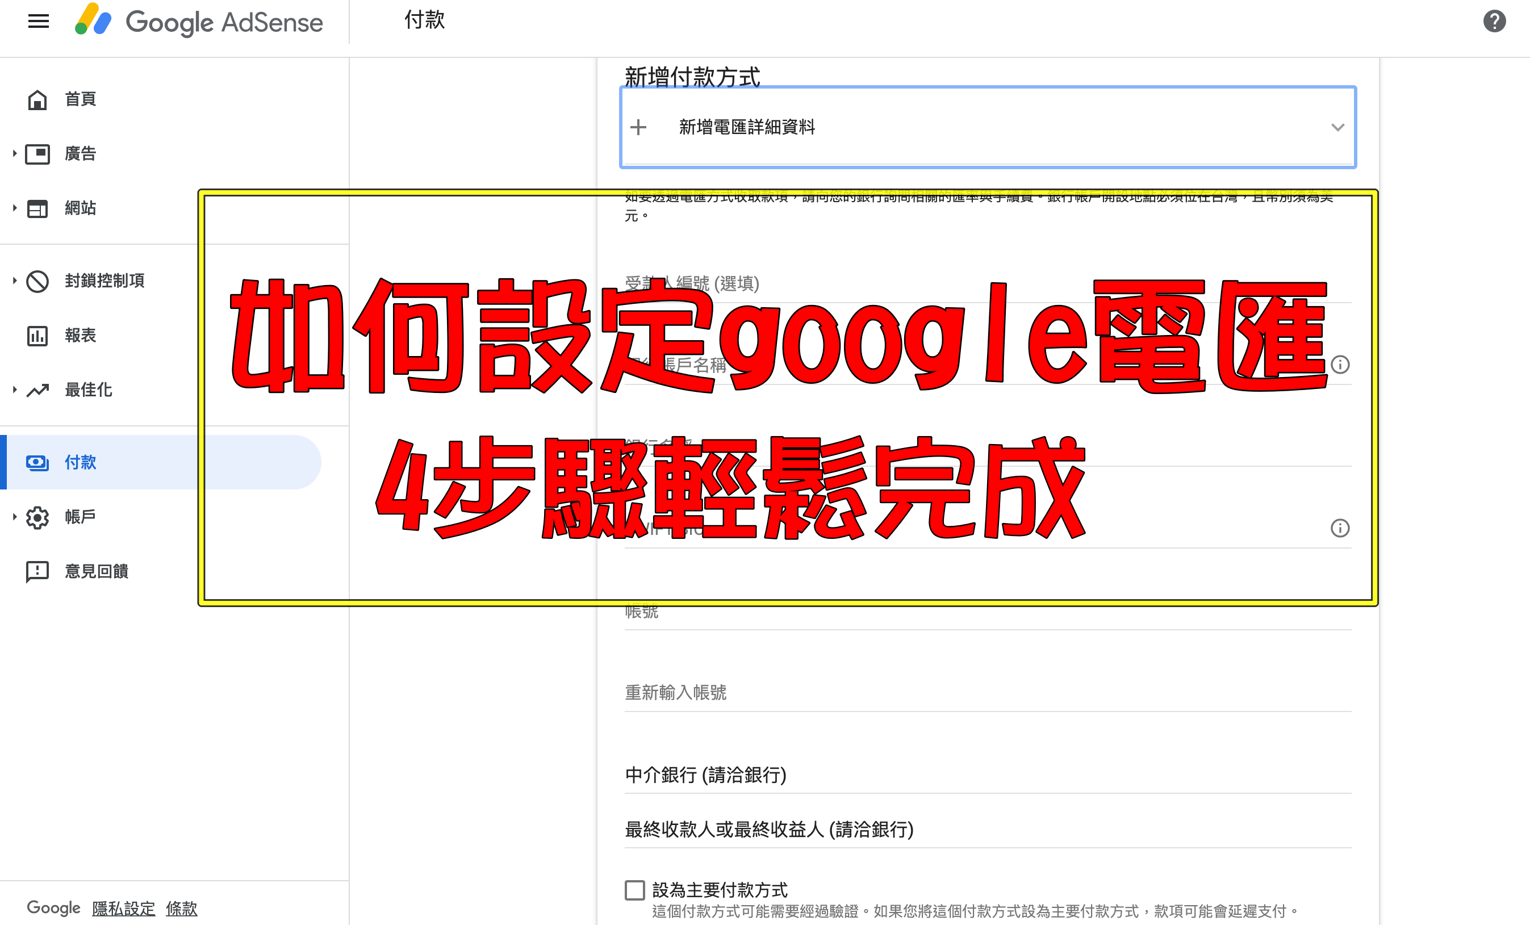
Task: Expand the 廣告 sidebar section
Action: 14,153
